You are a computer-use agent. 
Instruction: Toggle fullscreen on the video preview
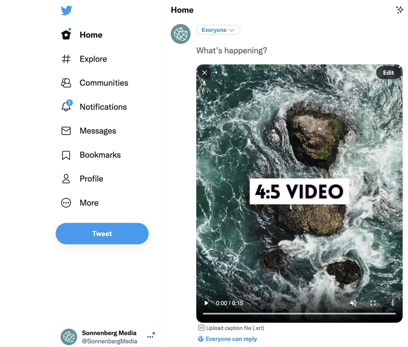point(373,303)
